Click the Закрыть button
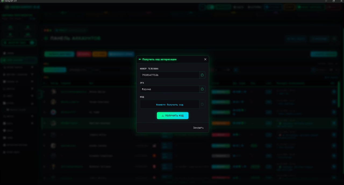This screenshot has width=344, height=185. click(x=198, y=128)
